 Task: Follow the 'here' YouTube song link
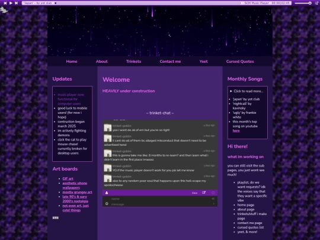click(x=236, y=131)
